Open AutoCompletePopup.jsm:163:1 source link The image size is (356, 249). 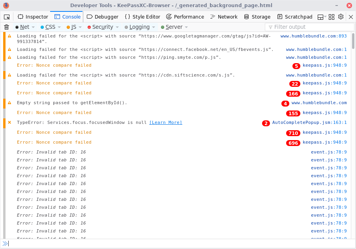309,122
